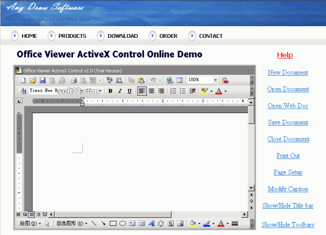Insert Picture from file
This screenshot has width=326, height=235.
click(180, 223)
